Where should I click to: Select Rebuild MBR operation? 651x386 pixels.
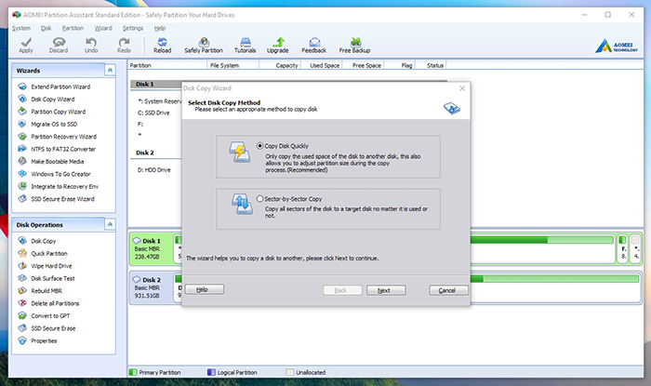(46, 291)
